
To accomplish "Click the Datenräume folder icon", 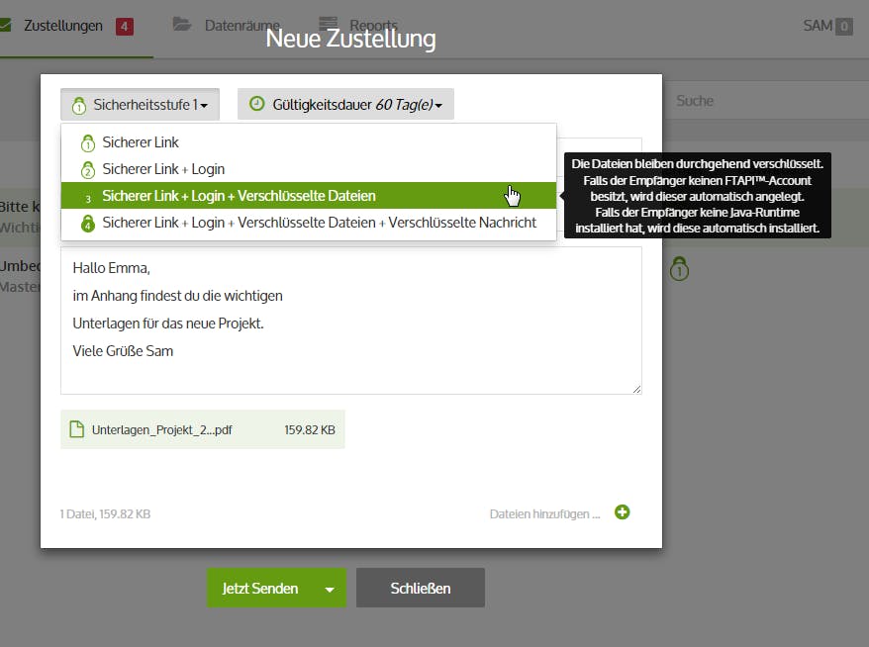I will tap(182, 24).
